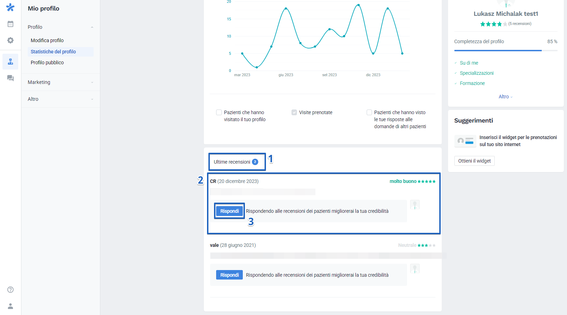Enable Pazienti che hanno visitato il tuo profilo
567x315 pixels.
219,112
